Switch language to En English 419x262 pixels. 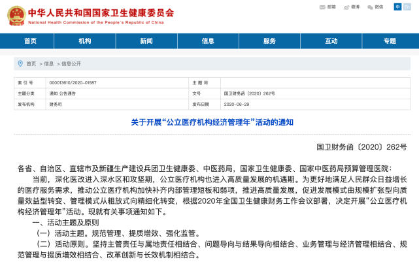click(407, 7)
